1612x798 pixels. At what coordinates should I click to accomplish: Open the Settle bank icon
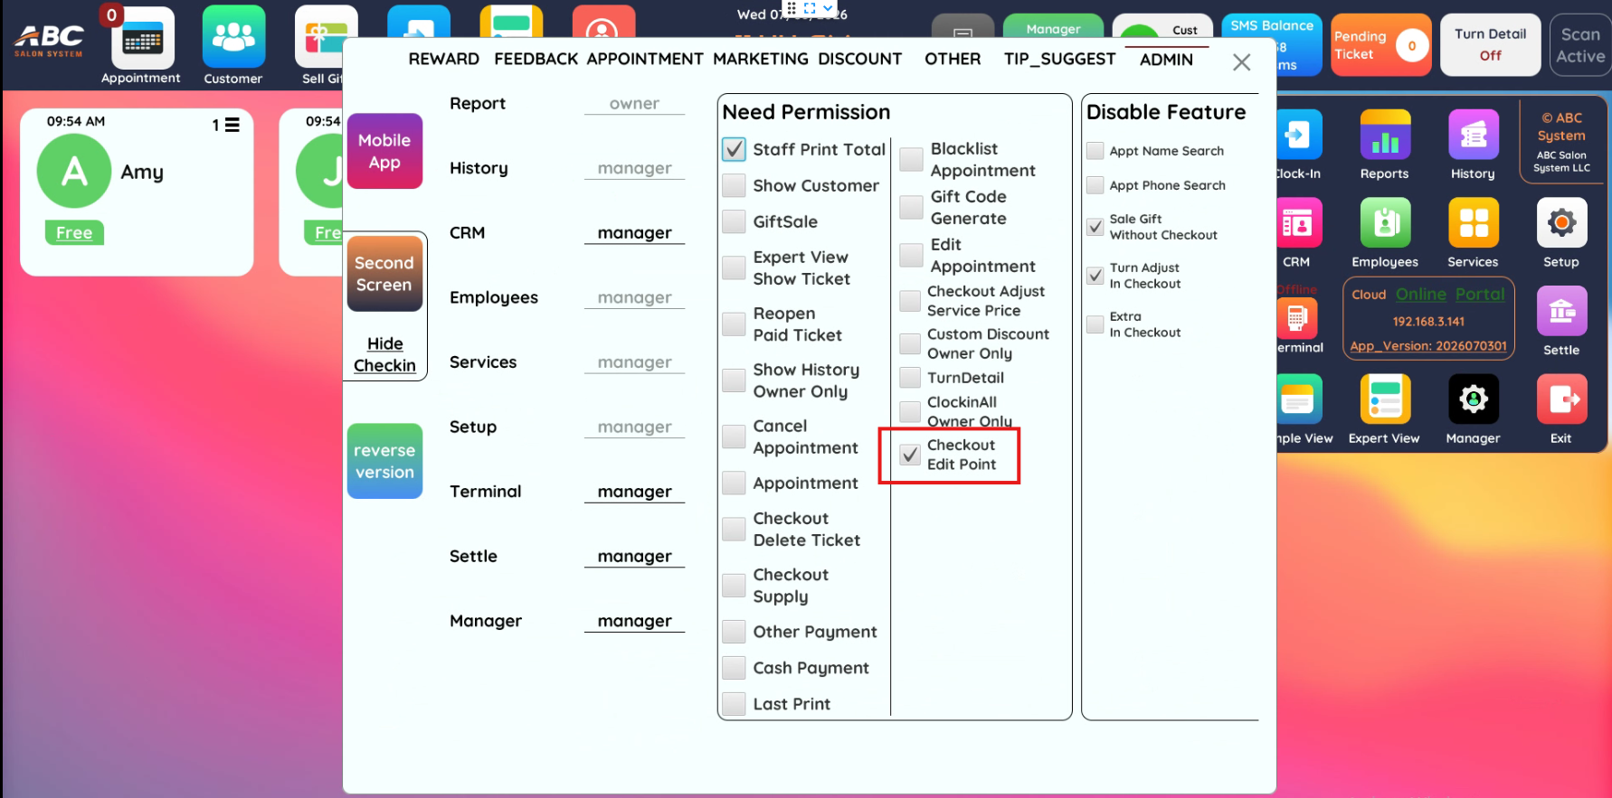(x=1561, y=311)
